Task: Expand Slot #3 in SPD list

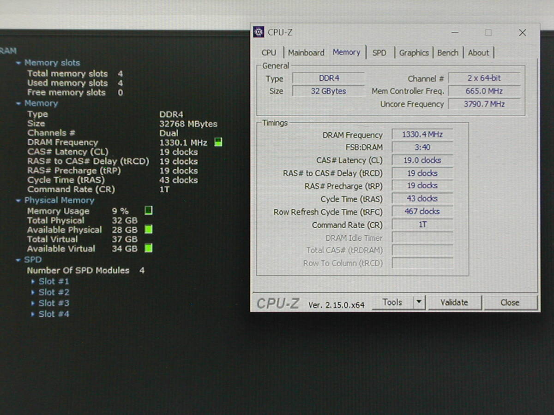Action: [33, 303]
